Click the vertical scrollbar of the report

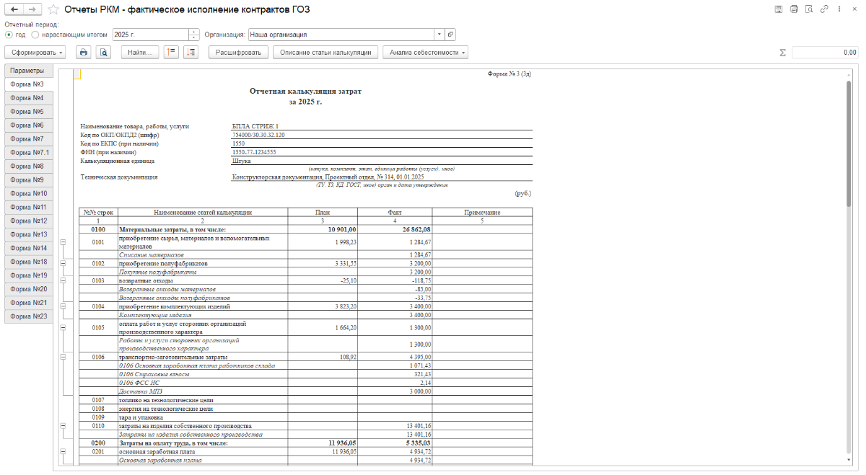(848, 144)
